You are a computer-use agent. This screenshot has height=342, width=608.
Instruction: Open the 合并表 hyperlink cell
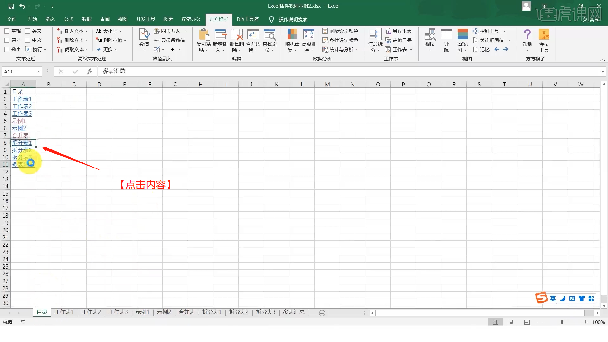[x=20, y=136]
